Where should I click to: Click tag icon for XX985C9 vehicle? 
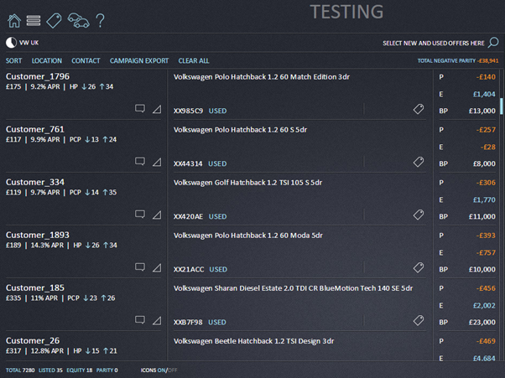(419, 109)
